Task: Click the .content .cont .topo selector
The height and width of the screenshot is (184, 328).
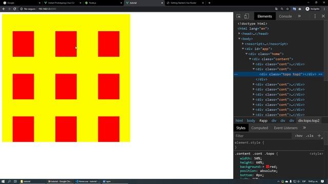Action: tap(254, 154)
